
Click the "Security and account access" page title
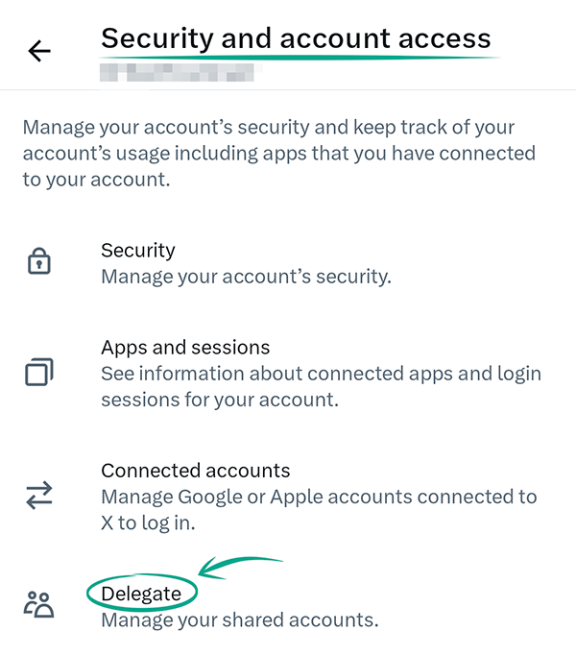pos(296,38)
